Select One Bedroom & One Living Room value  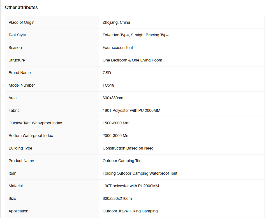(132, 60)
